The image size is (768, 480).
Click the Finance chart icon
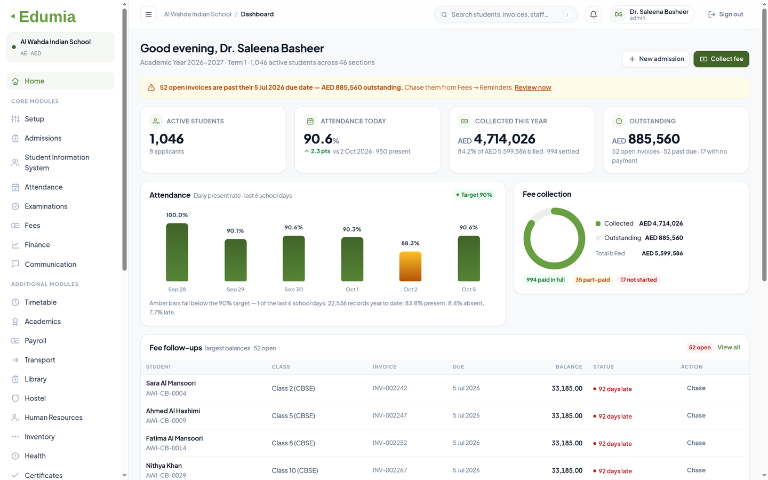(15, 245)
